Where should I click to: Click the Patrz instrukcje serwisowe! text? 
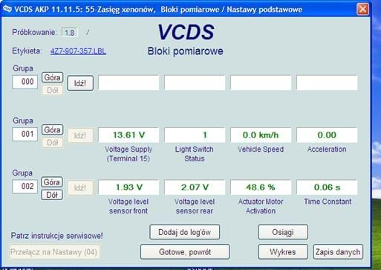(57, 236)
